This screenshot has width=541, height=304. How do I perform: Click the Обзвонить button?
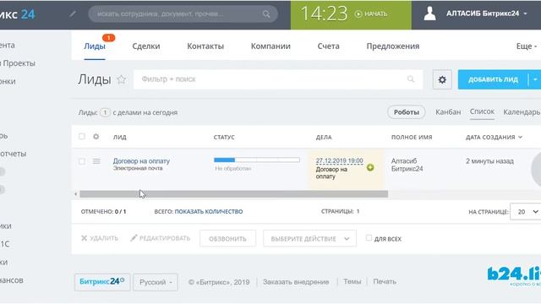point(227,238)
